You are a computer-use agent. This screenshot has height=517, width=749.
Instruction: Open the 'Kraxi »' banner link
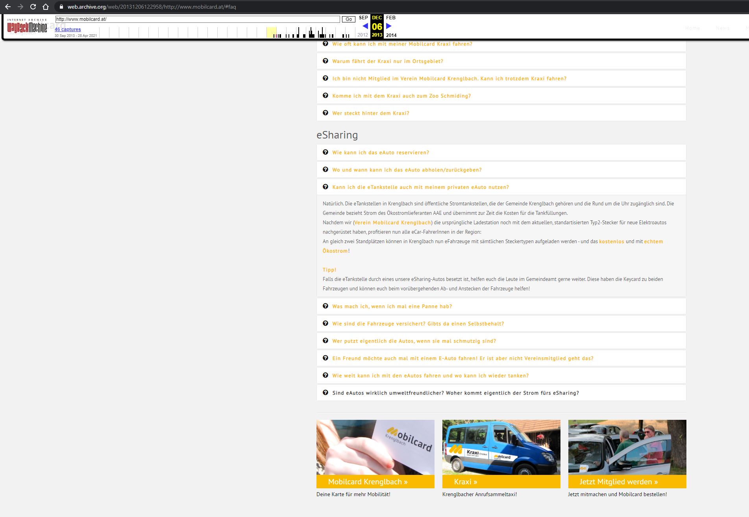point(501,482)
